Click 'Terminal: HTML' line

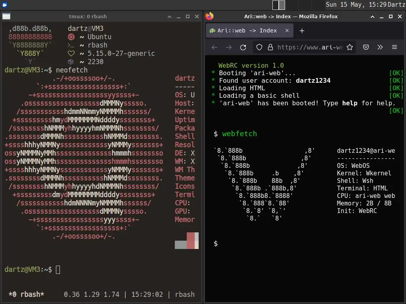point(362,188)
